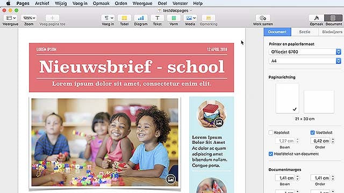Open the 125% zoom dropdown

coord(29,18)
